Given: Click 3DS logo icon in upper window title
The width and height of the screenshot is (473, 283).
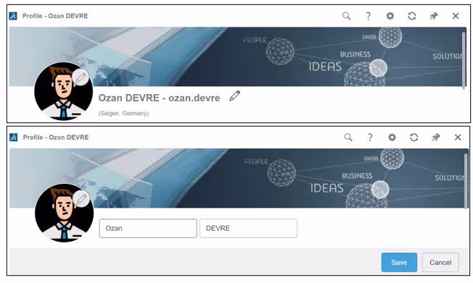Looking at the screenshot, I should tap(13, 16).
